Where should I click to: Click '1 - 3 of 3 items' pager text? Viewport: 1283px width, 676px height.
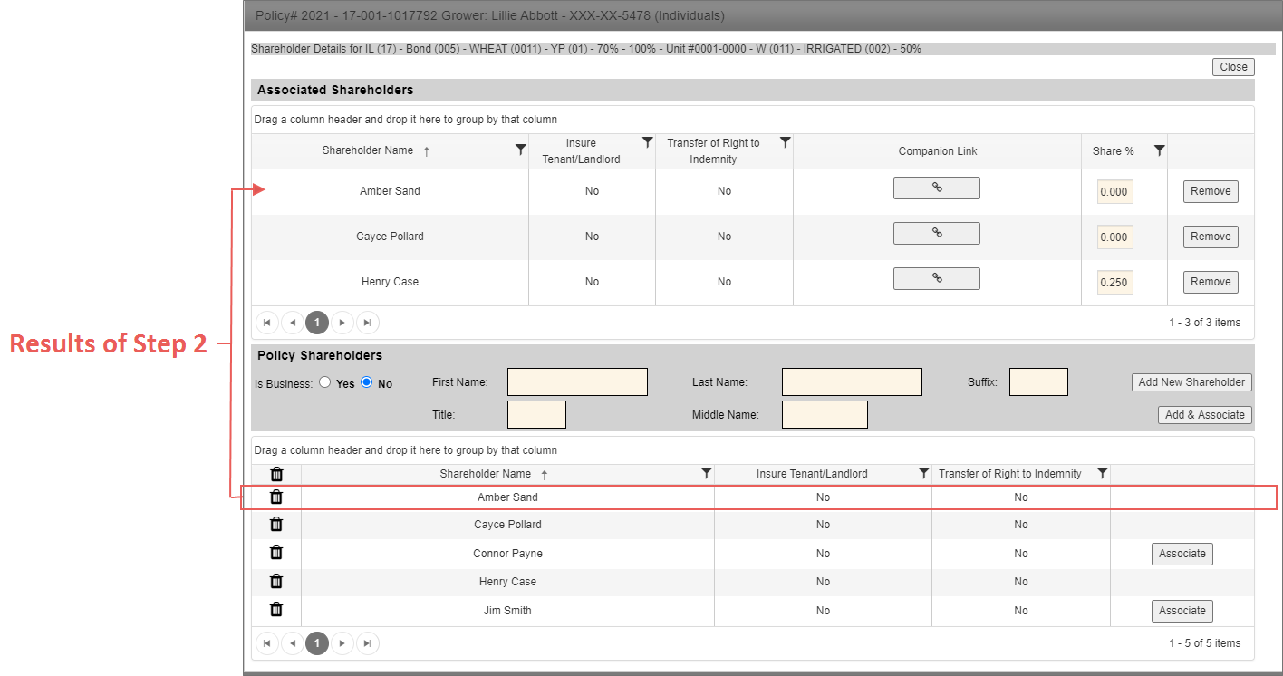tap(1205, 323)
